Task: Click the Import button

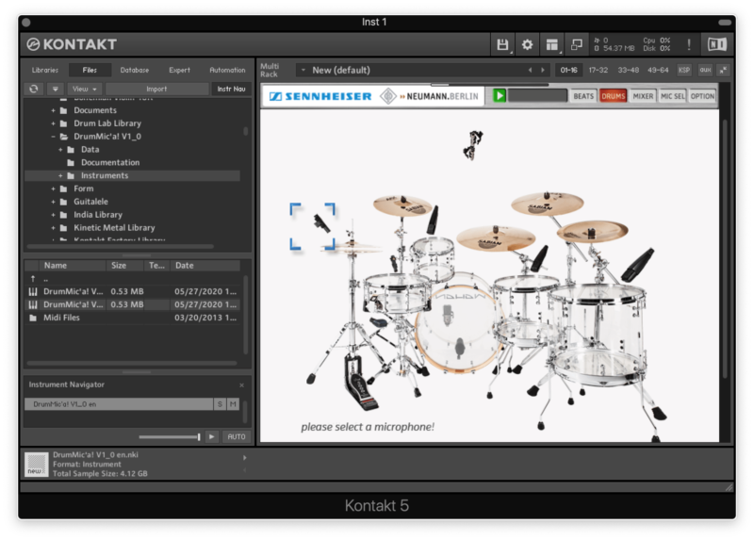Action: (x=156, y=89)
